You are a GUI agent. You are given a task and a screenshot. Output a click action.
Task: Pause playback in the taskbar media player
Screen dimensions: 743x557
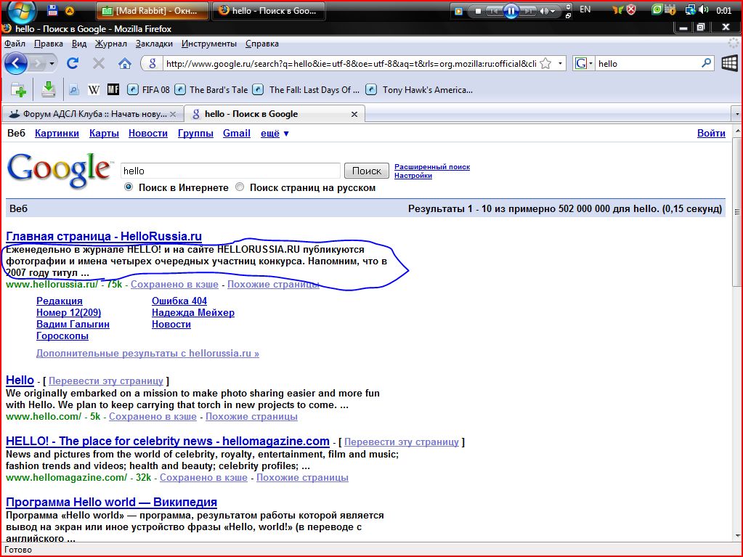pos(511,11)
